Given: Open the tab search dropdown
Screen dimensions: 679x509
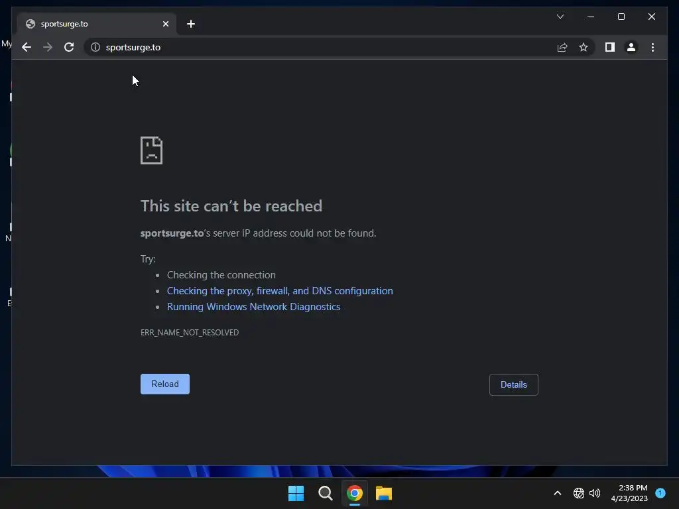Looking at the screenshot, I should point(560,17).
